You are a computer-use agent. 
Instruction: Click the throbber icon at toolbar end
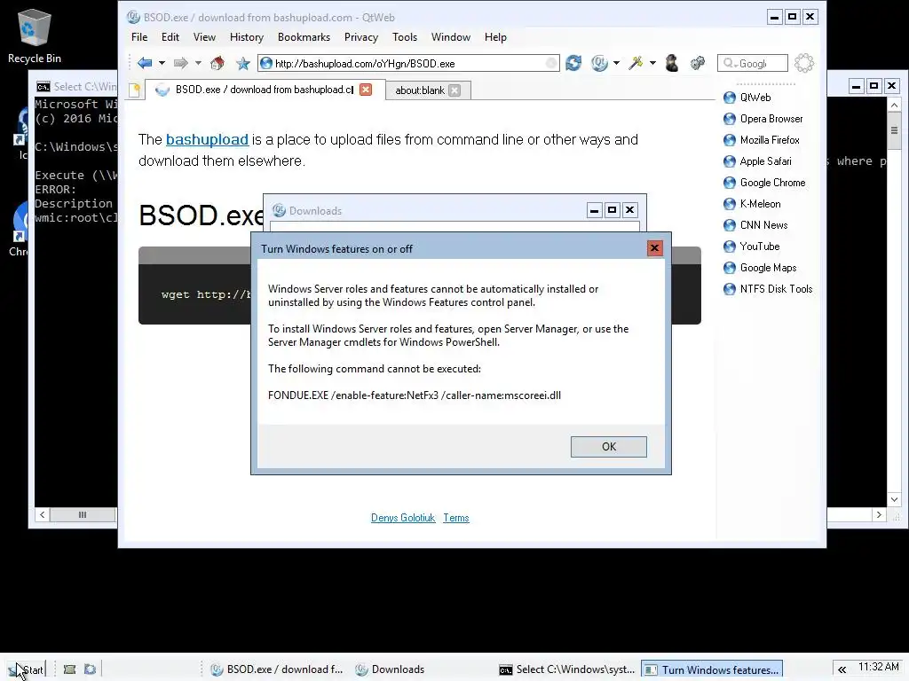804,63
